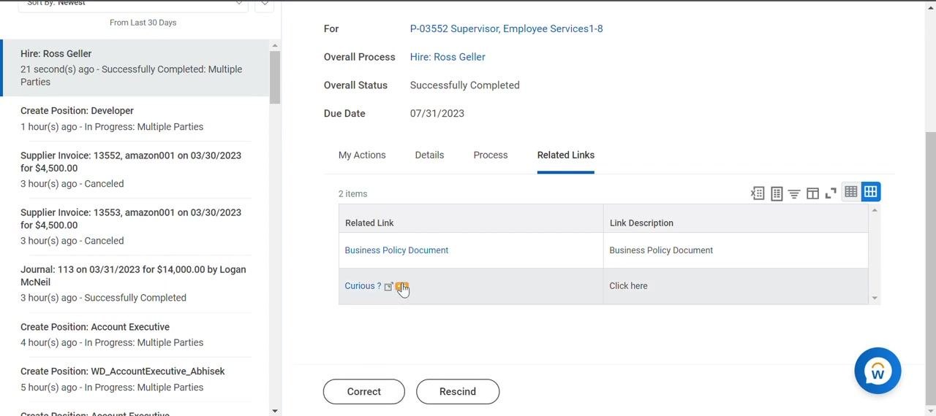This screenshot has width=936, height=416.
Task: Open the Process tab
Action: [491, 155]
